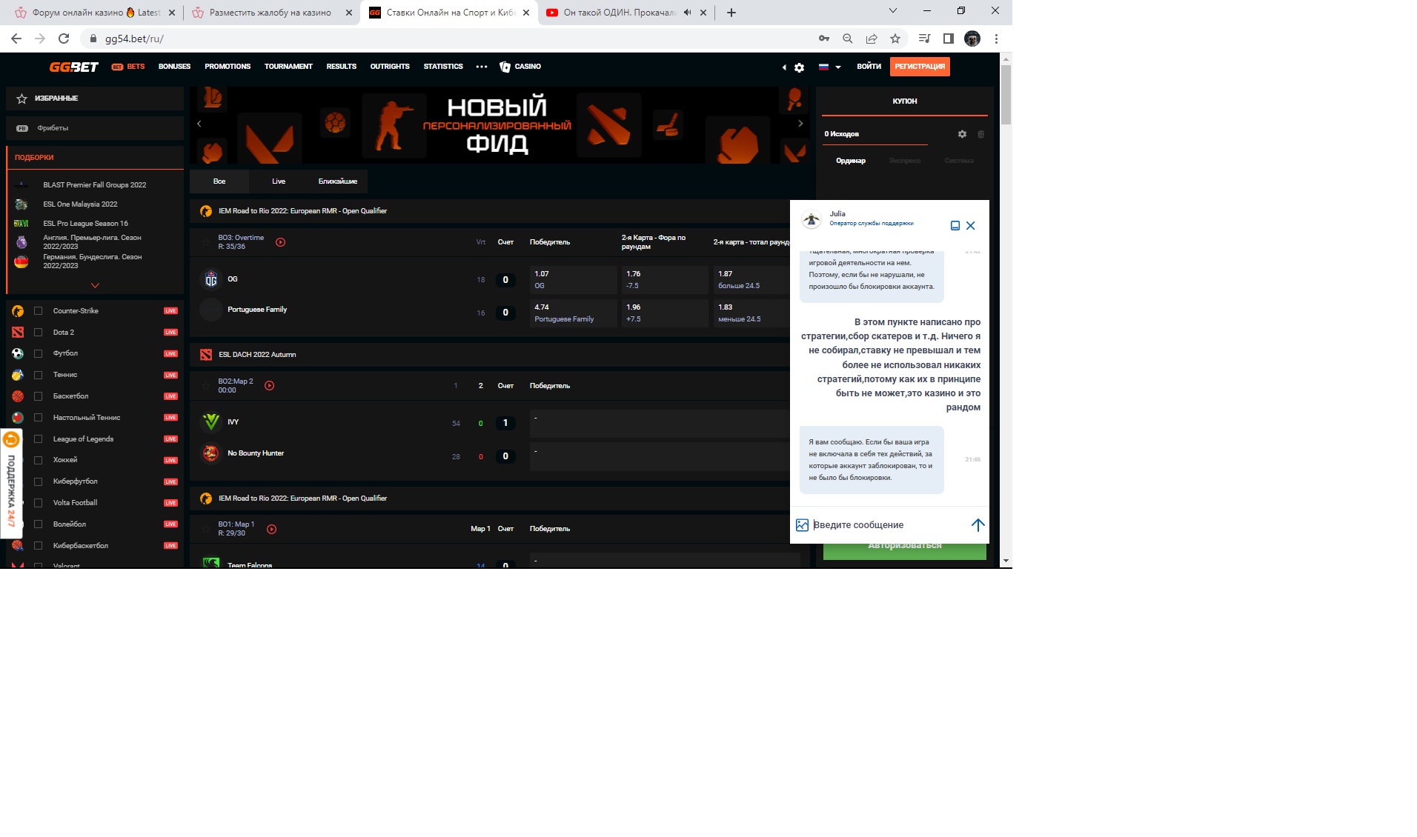
Task: Attach an image in the support chat
Action: pyautogui.click(x=802, y=525)
